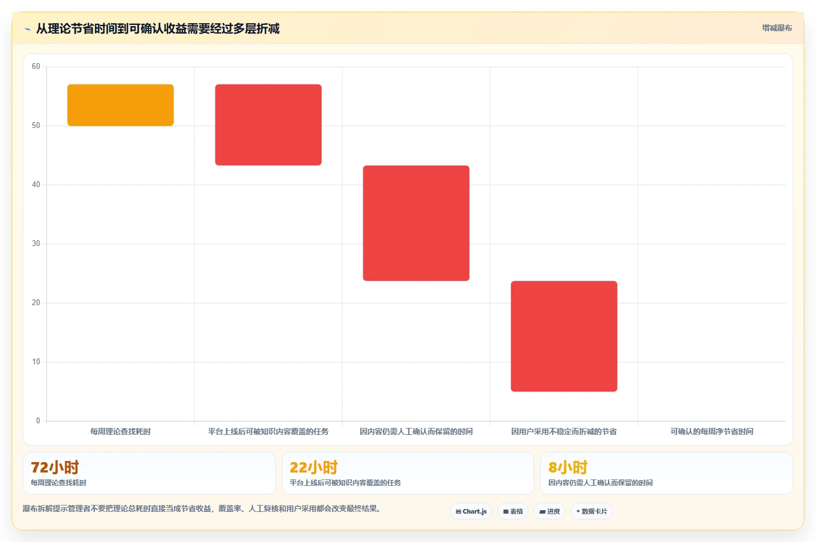
Task: Click the y-axis value 10
Action: coord(36,362)
